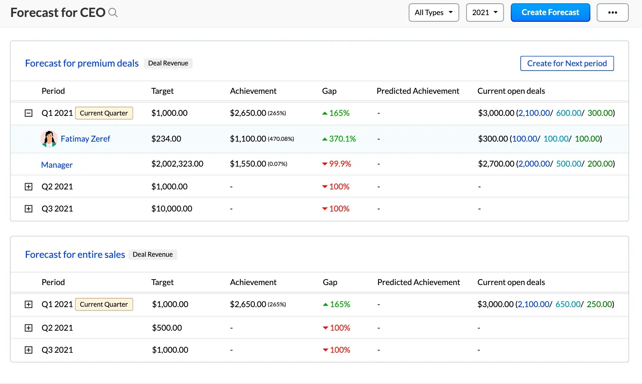Collapse Q1 2021 in premium deals forecast

[x=28, y=113]
